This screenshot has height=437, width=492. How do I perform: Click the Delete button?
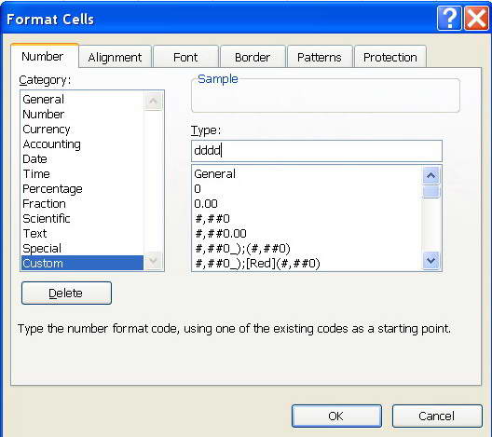click(x=66, y=293)
